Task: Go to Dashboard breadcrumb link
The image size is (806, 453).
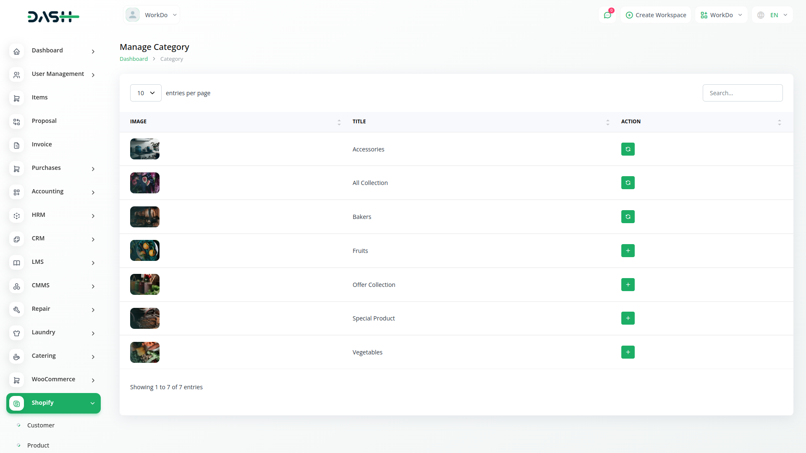Action: [x=133, y=59]
